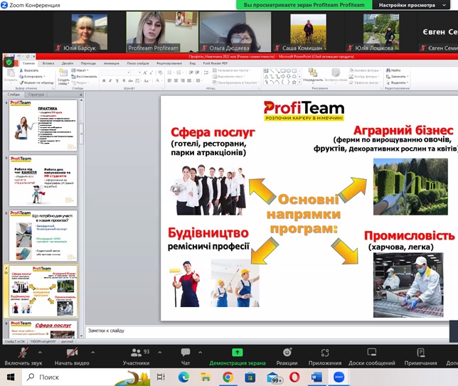Open the Вид ribbon tab
Image resolution: width=458 pixels, height=386 pixels.
click(193, 63)
